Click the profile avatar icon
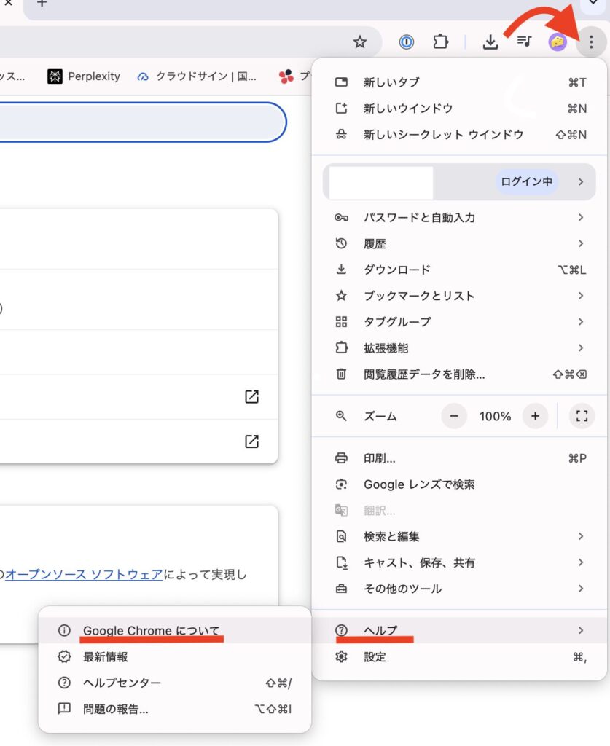 pos(558,42)
